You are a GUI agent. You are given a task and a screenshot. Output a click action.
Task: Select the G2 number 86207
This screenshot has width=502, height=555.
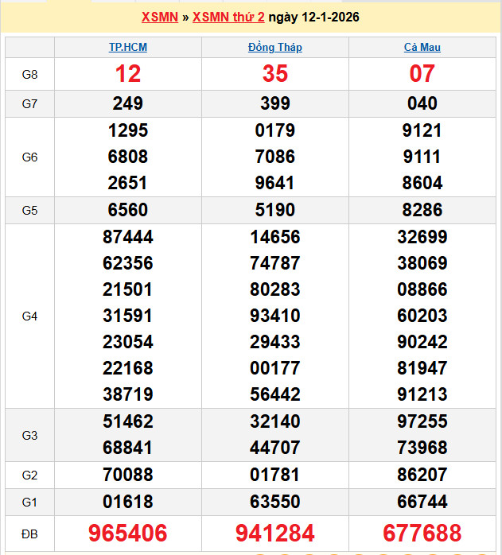coord(422,475)
